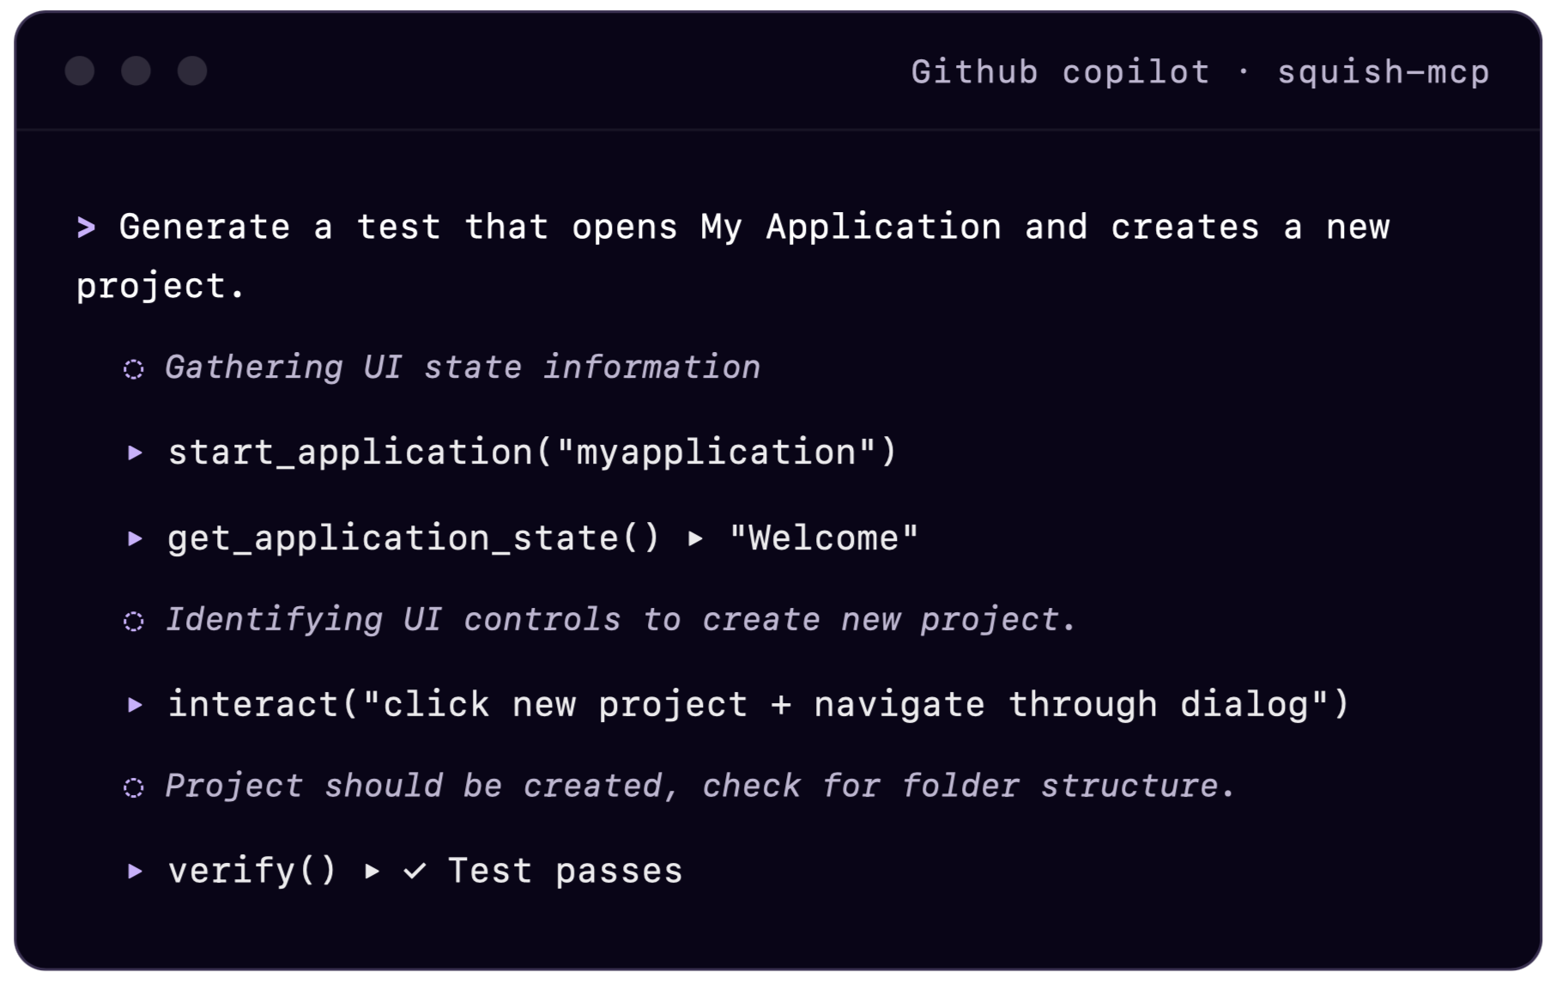Click the spinner icon beside Project should be created
Image resolution: width=1562 pixels, height=984 pixels.
coord(134,787)
